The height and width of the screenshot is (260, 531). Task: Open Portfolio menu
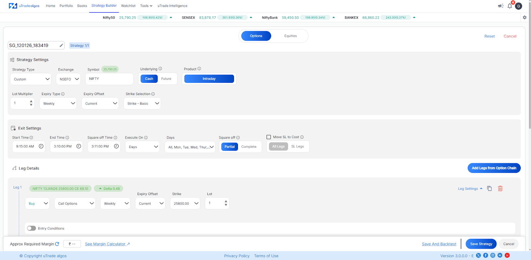66,6
